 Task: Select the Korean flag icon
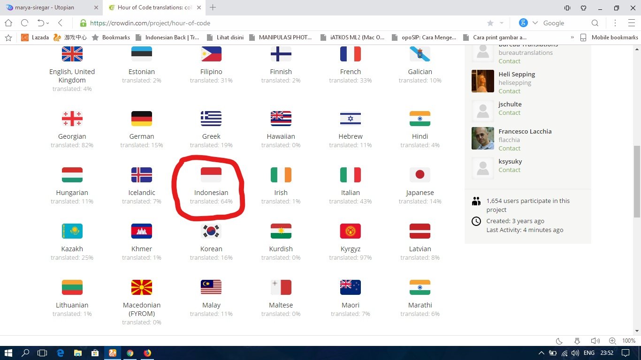(211, 231)
